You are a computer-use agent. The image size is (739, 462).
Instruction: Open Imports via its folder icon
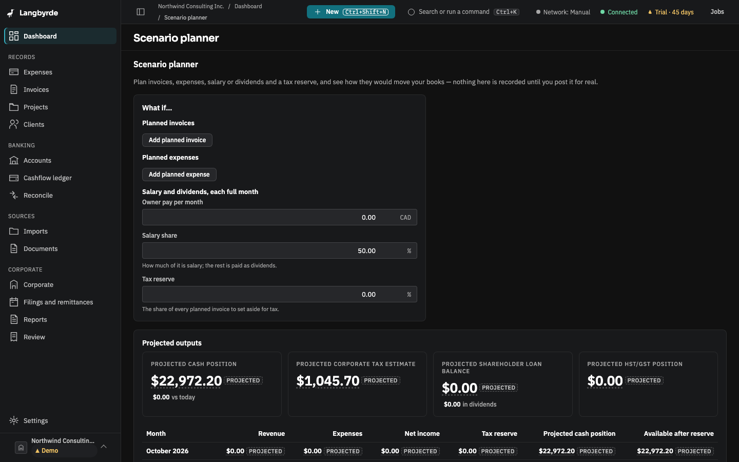click(x=14, y=231)
